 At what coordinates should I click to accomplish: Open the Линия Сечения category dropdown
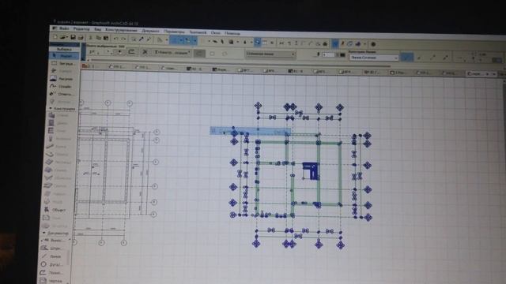[x=374, y=58]
